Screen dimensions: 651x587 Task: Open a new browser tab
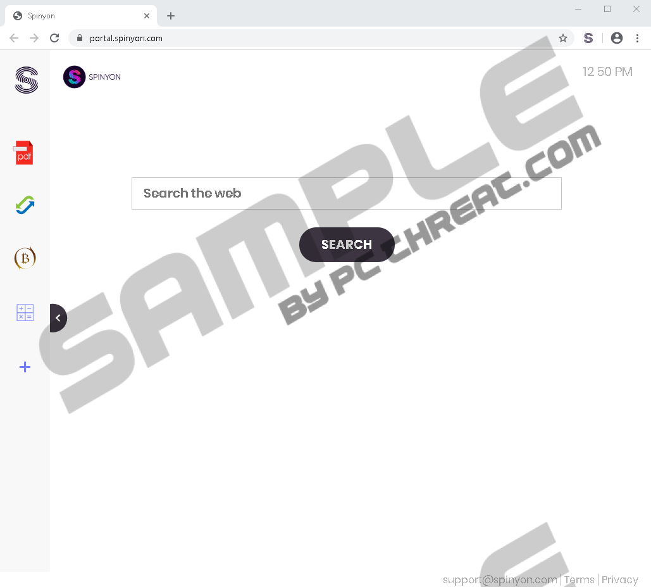tap(171, 16)
